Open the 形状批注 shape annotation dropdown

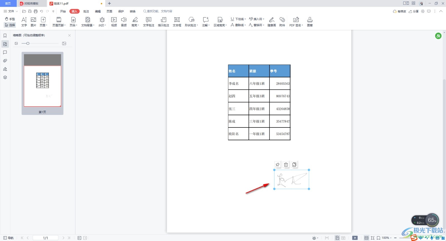[x=192, y=22]
